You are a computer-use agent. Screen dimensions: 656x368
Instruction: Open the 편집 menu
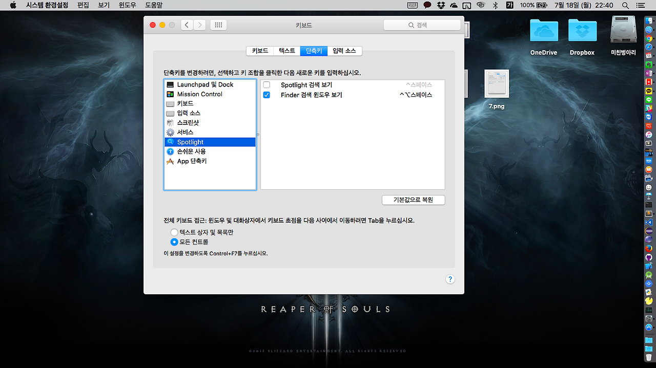83,5
